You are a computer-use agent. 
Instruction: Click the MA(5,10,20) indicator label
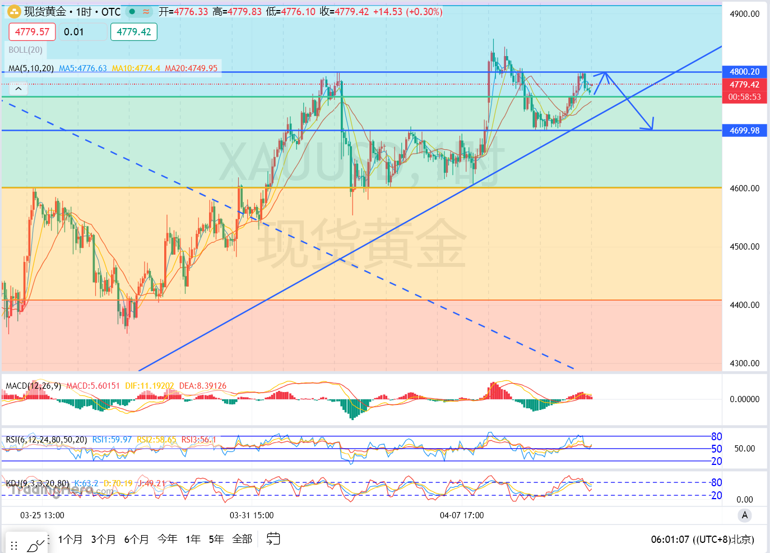31,68
